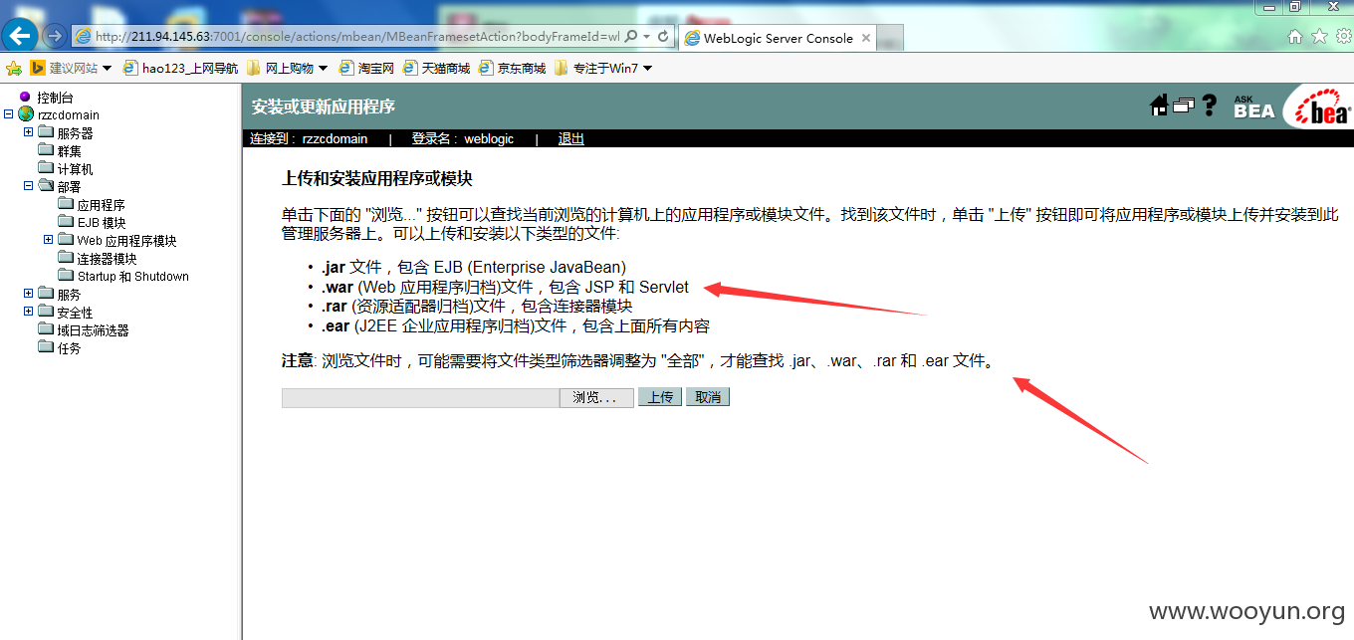The image size is (1354, 640).
Task: Click the 上传和安装应用程序或模块 heading
Action: point(377,179)
